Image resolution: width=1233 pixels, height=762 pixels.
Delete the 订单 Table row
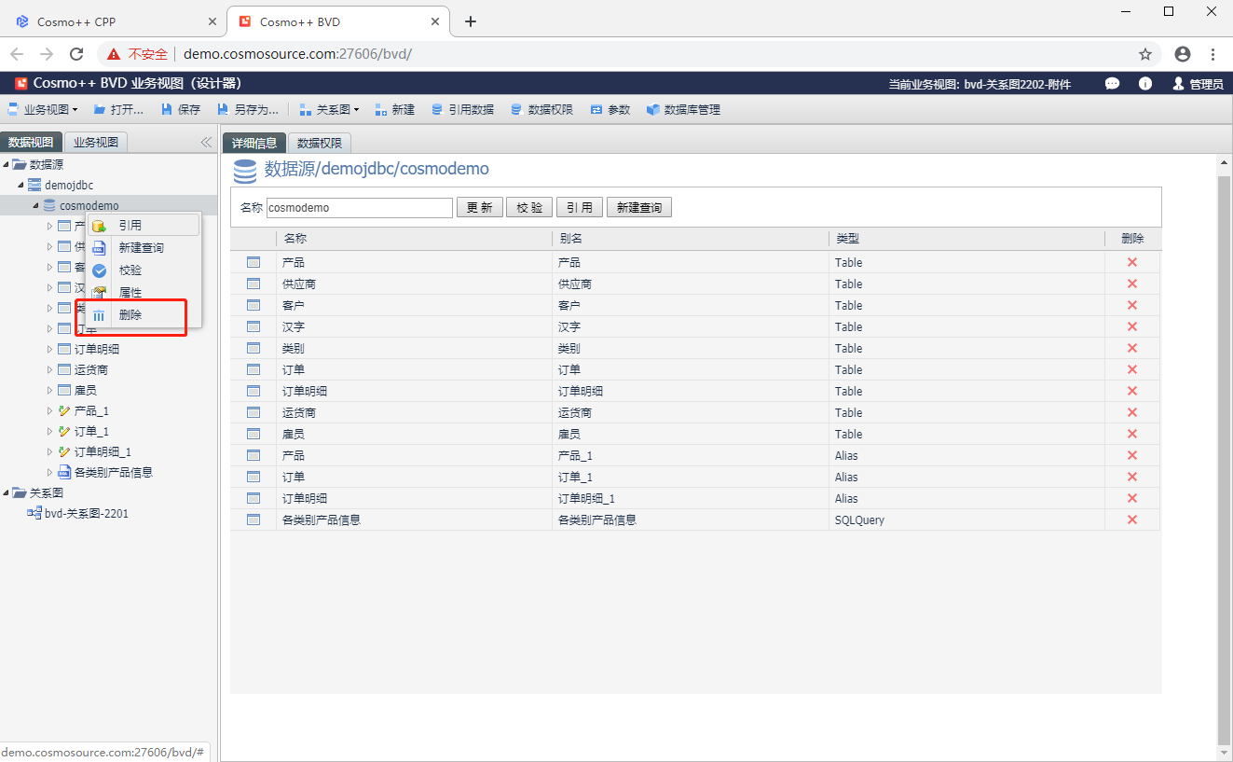click(1132, 369)
